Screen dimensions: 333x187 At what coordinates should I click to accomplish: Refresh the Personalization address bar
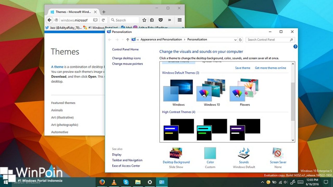click(240, 40)
